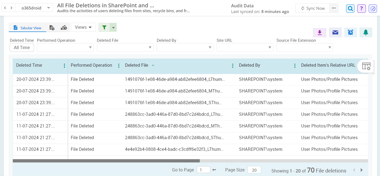The width and height of the screenshot is (380, 176).
Task: Set an alert with the bell icon
Action: [x=366, y=32]
